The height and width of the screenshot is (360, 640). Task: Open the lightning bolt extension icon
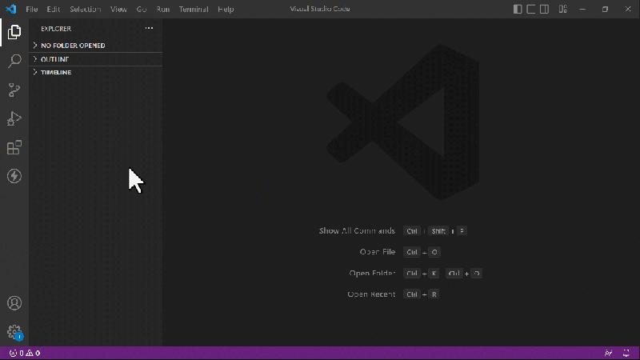pyautogui.click(x=14, y=176)
